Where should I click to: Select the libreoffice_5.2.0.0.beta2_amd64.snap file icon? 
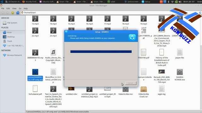pyautogui.click(x=53, y=72)
